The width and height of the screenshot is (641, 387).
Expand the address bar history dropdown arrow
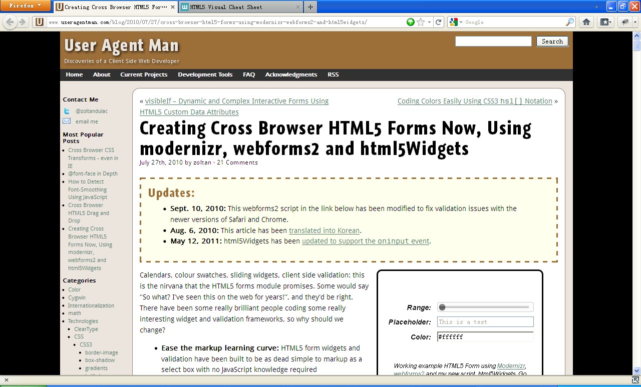click(x=429, y=22)
